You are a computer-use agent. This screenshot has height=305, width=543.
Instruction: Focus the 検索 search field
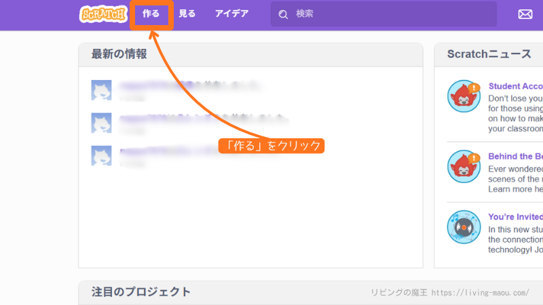pyautogui.click(x=387, y=14)
